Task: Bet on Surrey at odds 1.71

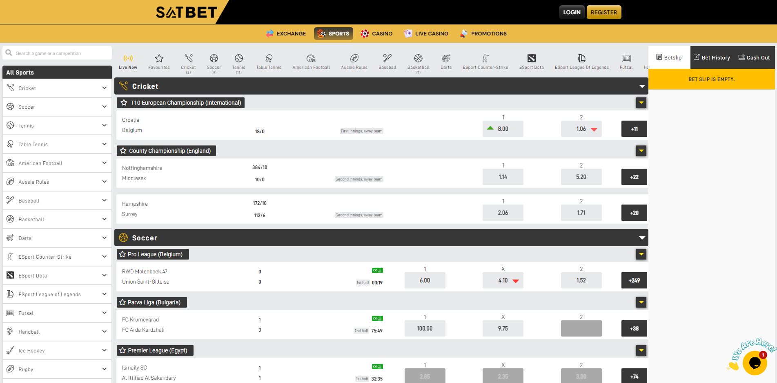Action: 581,213
